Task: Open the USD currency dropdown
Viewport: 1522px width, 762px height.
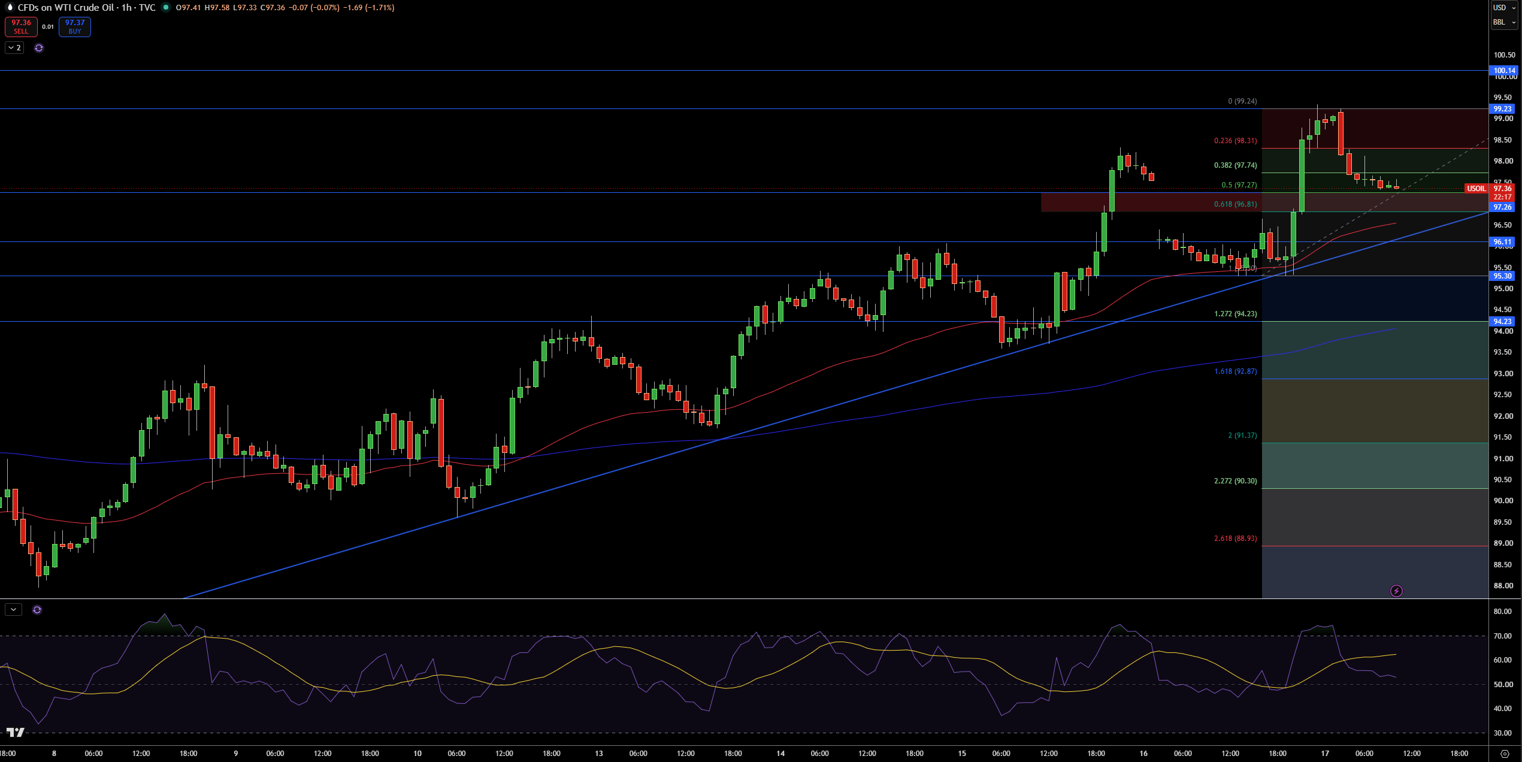Action: click(x=1504, y=8)
